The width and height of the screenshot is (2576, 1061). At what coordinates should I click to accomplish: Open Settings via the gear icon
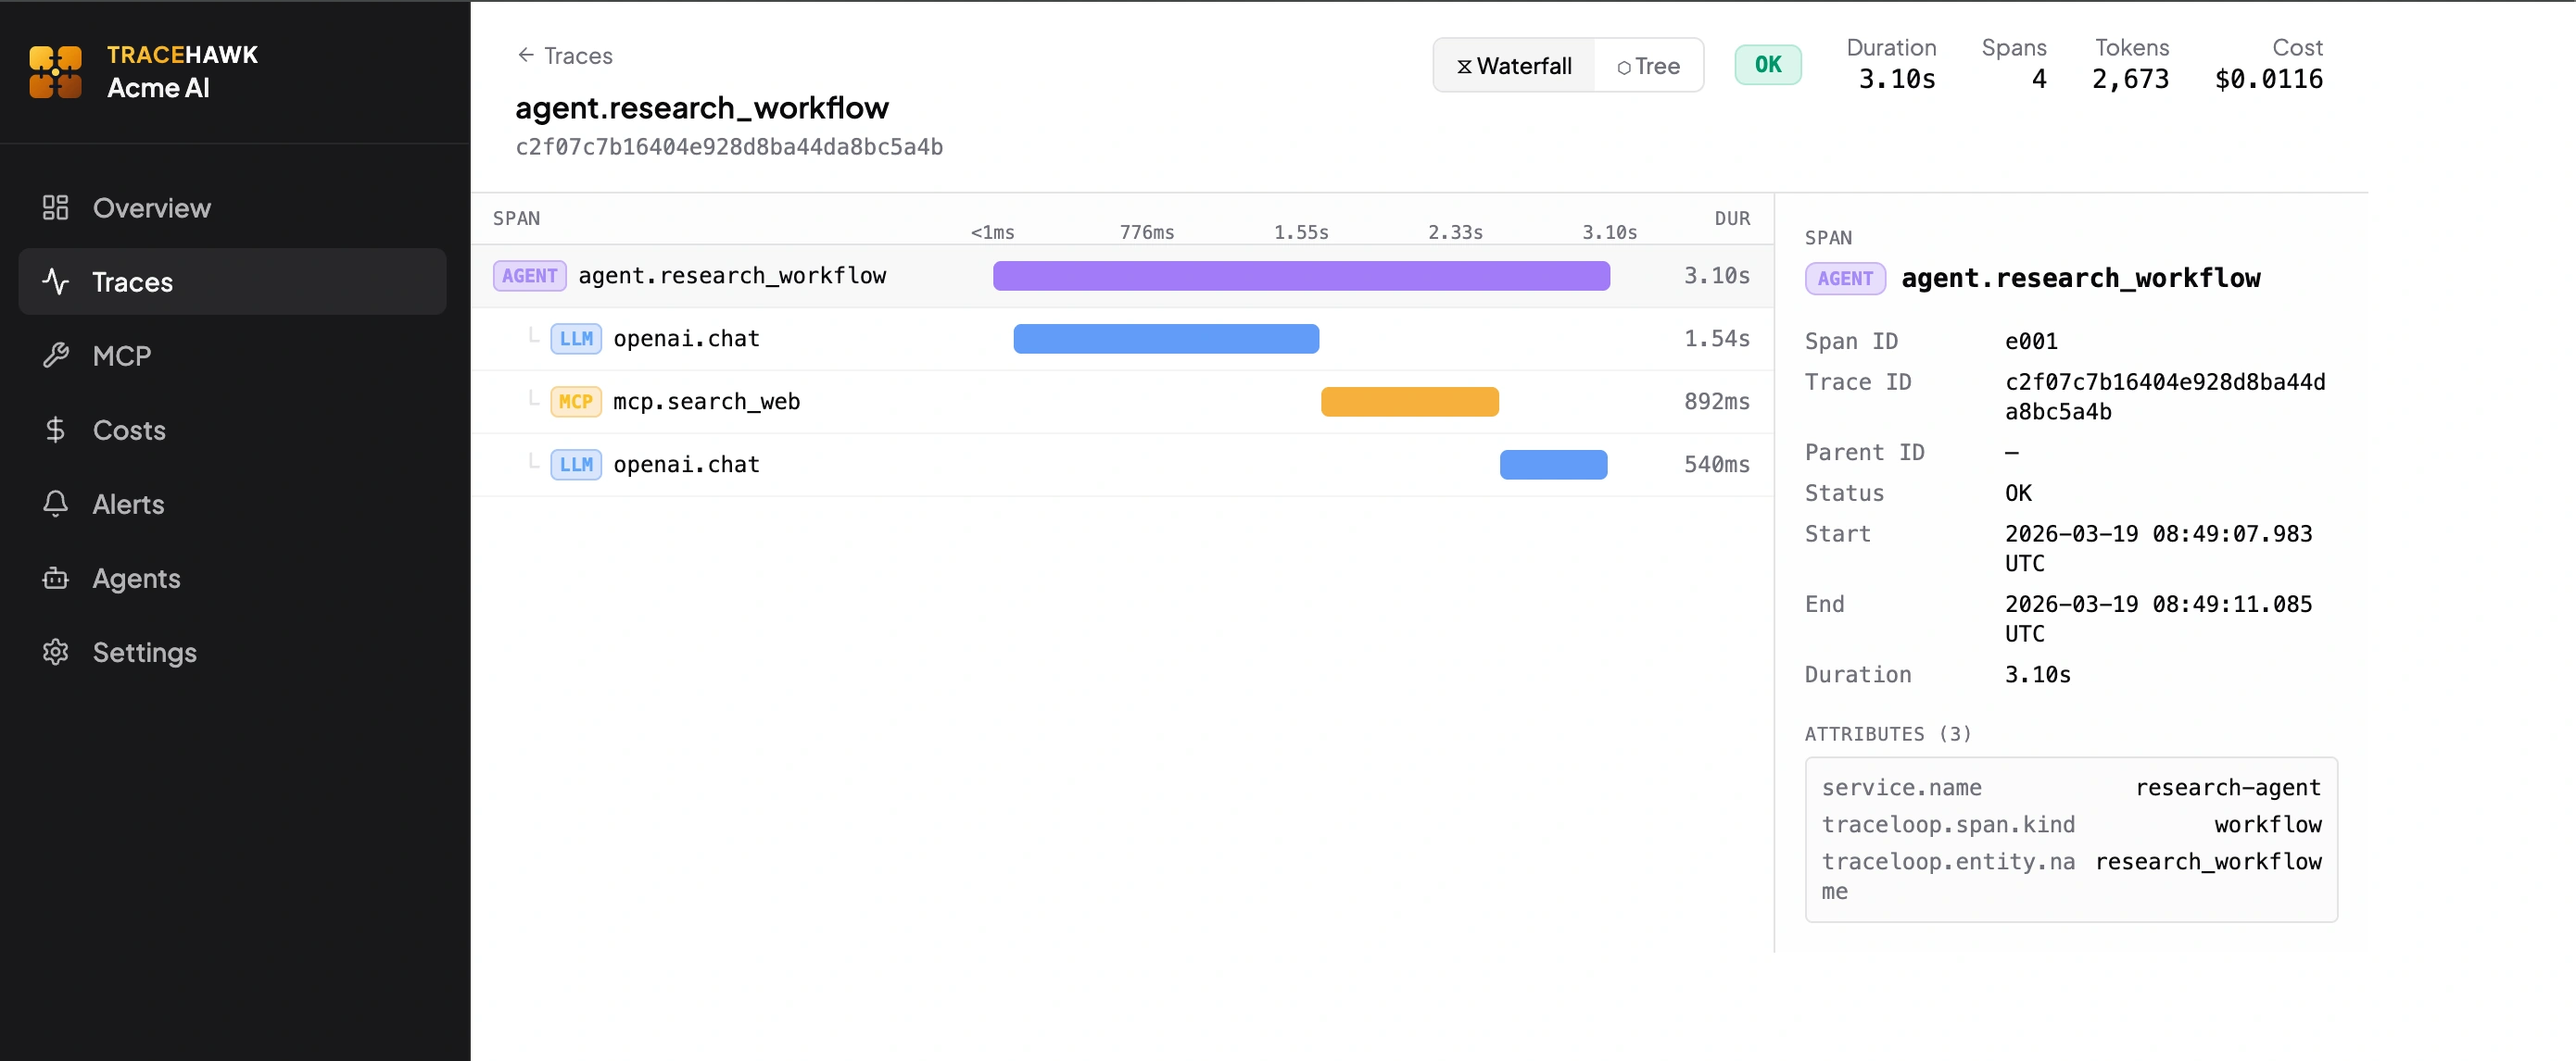55,653
